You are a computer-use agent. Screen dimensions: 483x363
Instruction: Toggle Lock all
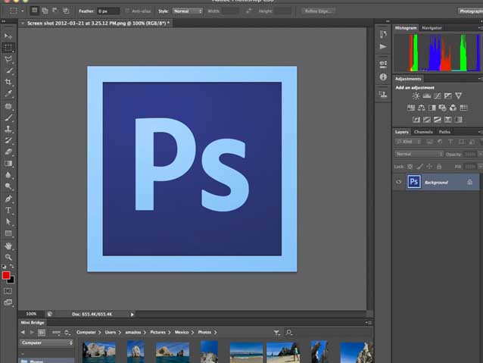pos(439,167)
